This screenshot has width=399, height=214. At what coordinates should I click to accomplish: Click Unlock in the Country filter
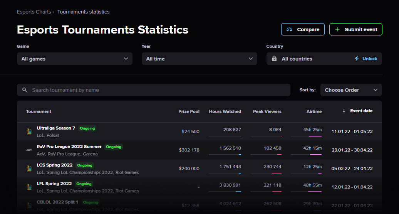pyautogui.click(x=369, y=59)
